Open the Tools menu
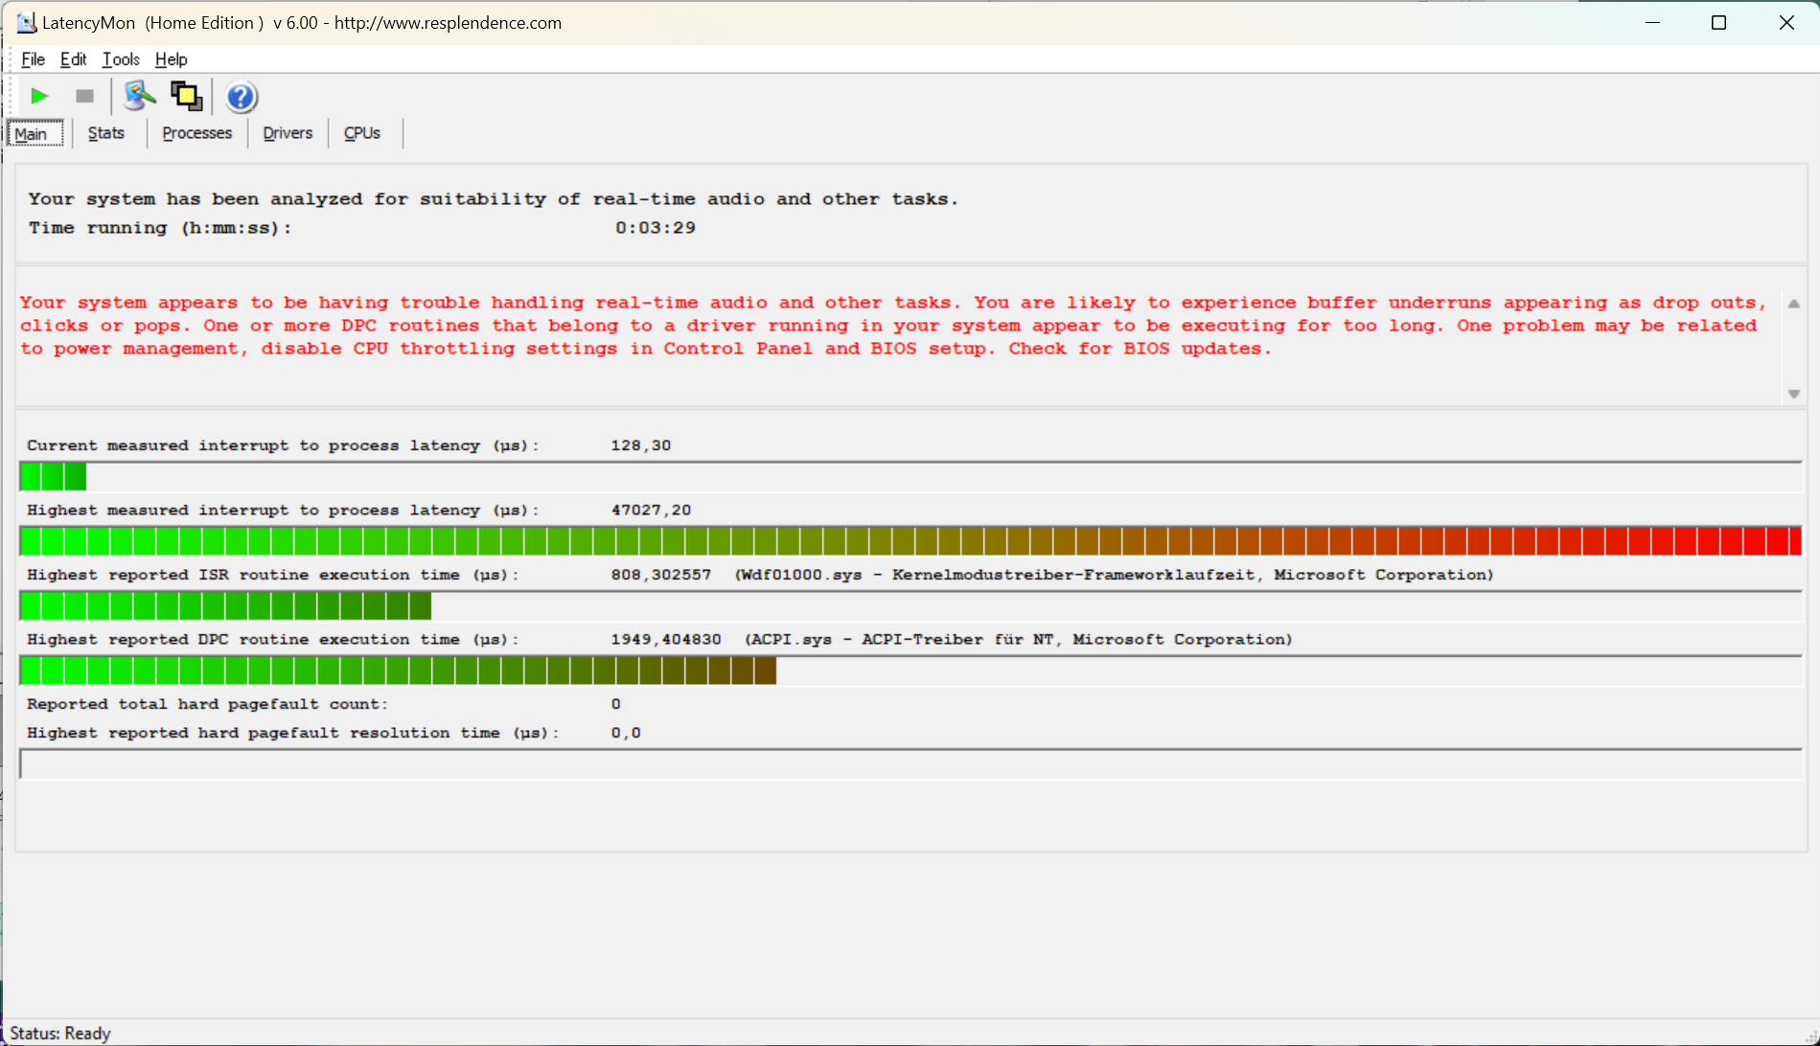The image size is (1820, 1046). [121, 59]
